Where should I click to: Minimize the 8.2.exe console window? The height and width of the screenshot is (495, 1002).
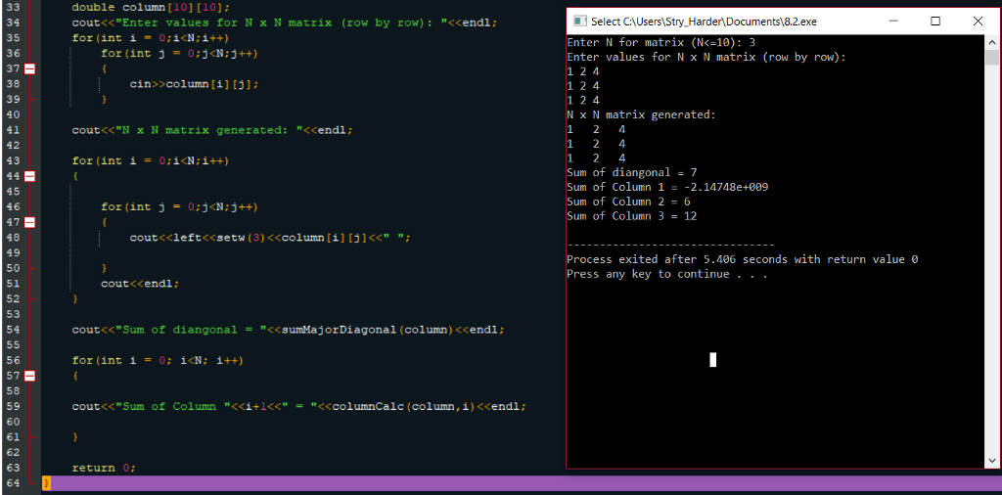coord(893,22)
